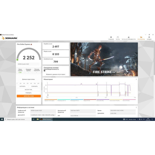
Task: Click info icon under Ожидаемая игровая производительность
Action: 44,71
